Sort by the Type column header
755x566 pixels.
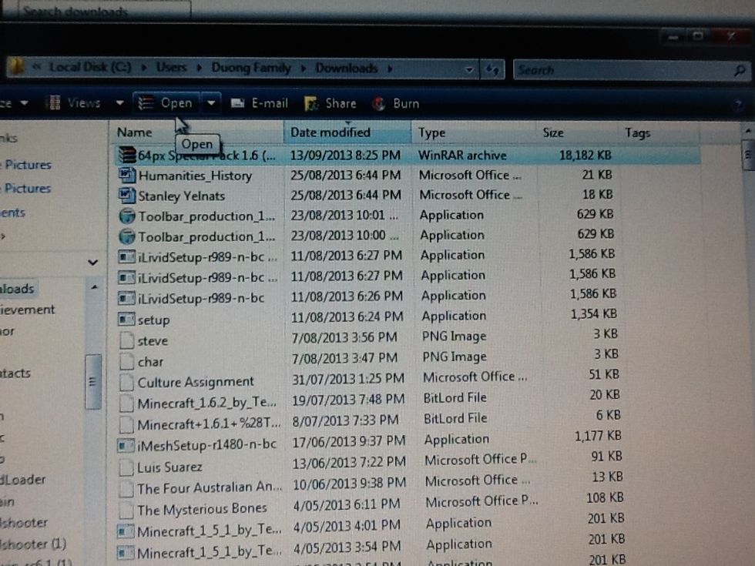[x=474, y=132]
